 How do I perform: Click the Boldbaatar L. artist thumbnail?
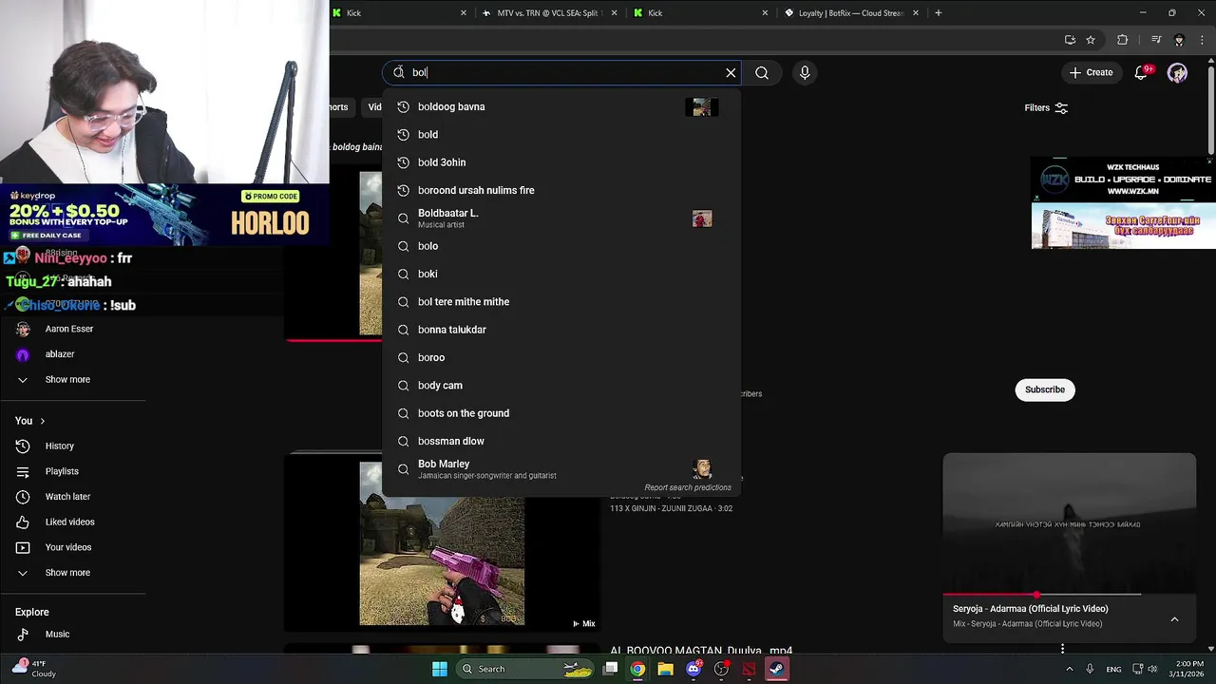pos(702,218)
